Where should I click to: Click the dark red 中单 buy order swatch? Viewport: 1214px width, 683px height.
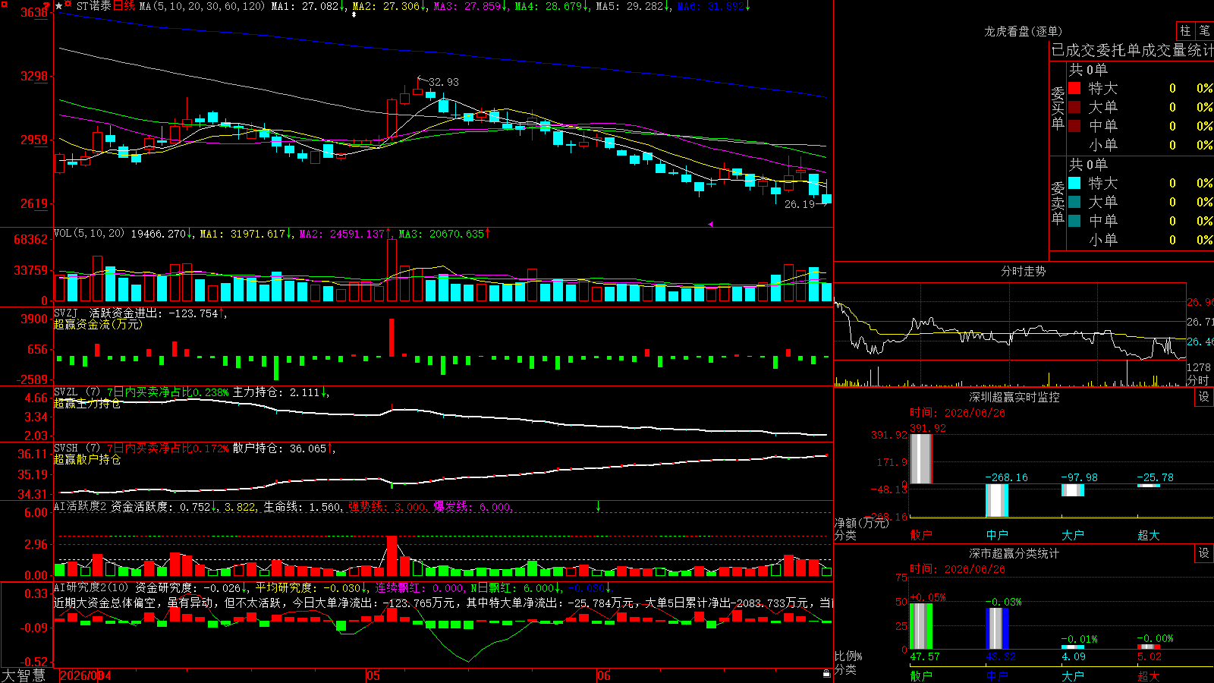click(x=1074, y=125)
